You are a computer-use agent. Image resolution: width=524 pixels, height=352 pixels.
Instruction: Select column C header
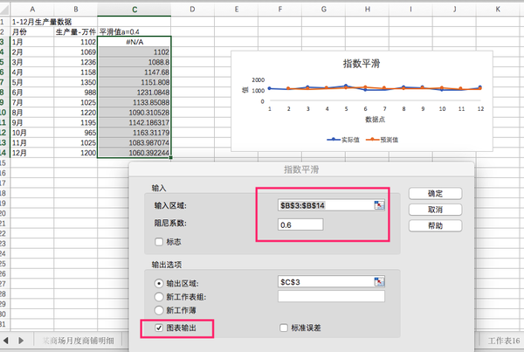click(x=134, y=10)
